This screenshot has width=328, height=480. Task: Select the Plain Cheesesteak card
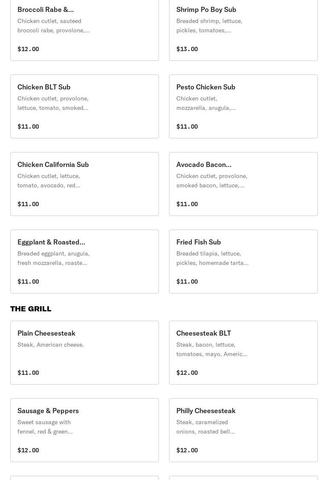84,353
